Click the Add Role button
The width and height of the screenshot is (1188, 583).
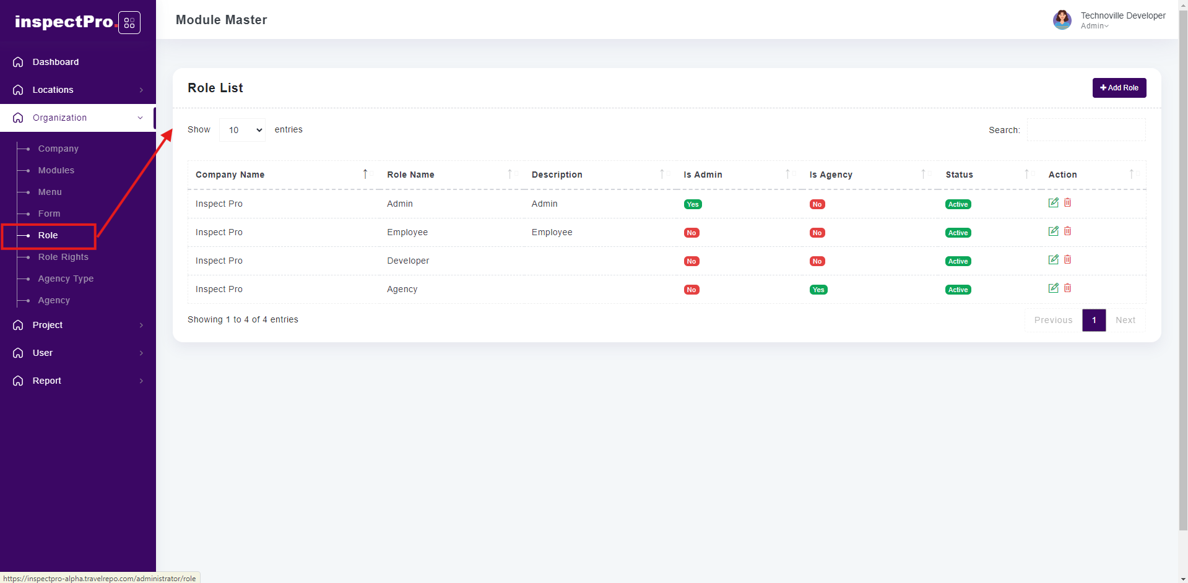coord(1119,88)
